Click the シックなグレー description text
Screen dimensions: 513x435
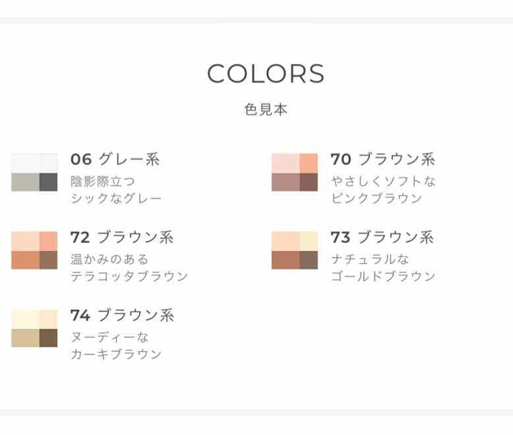[x=116, y=199]
